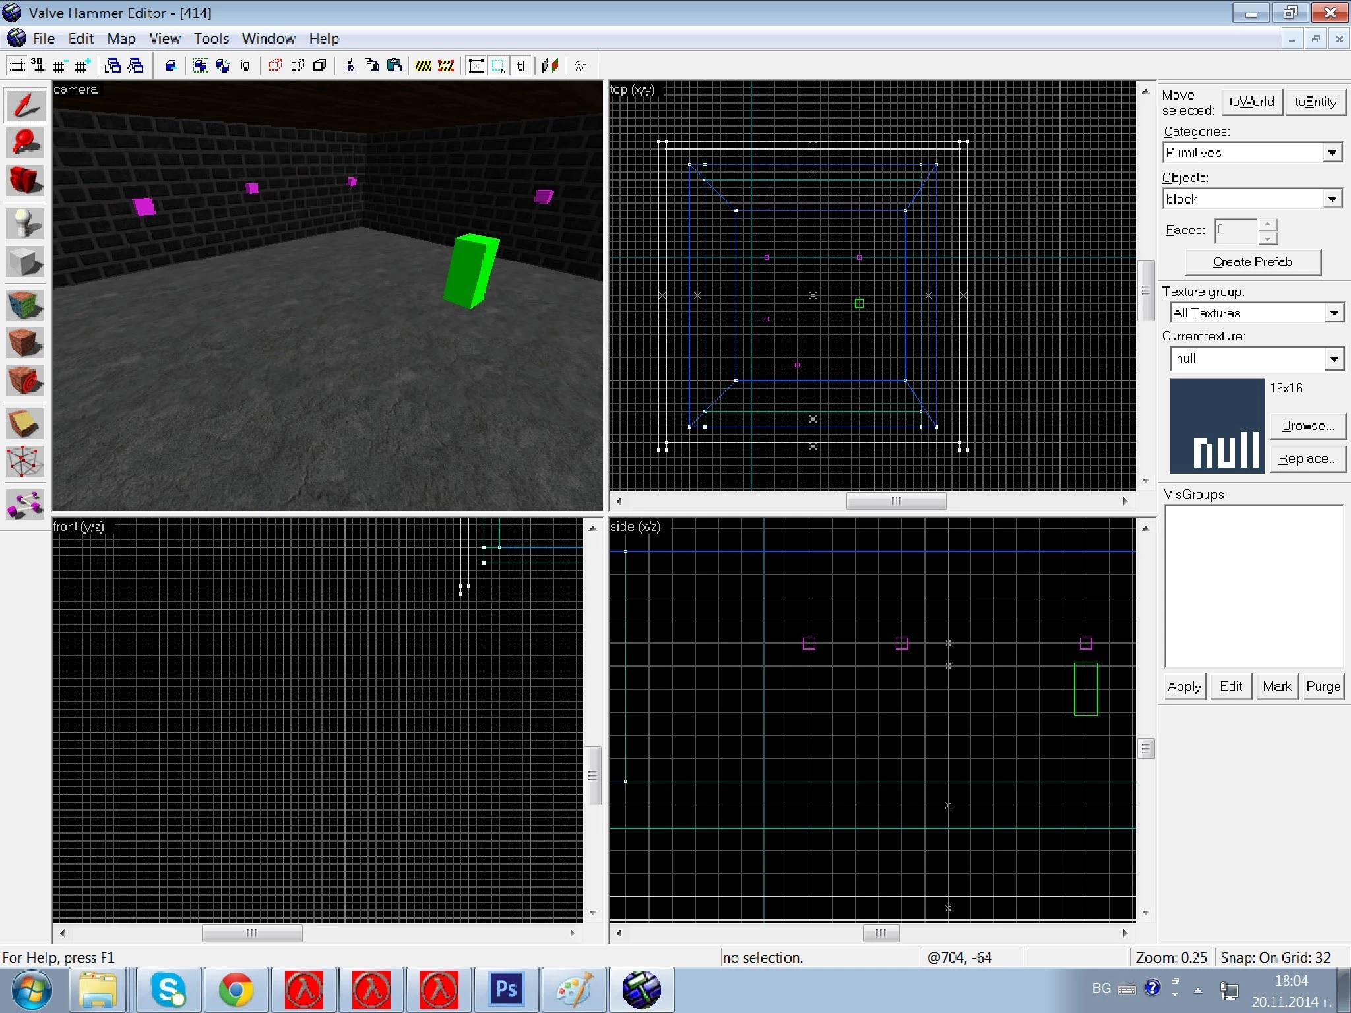This screenshot has width=1351, height=1013.
Task: Select the Magnify tool
Action: [25, 142]
